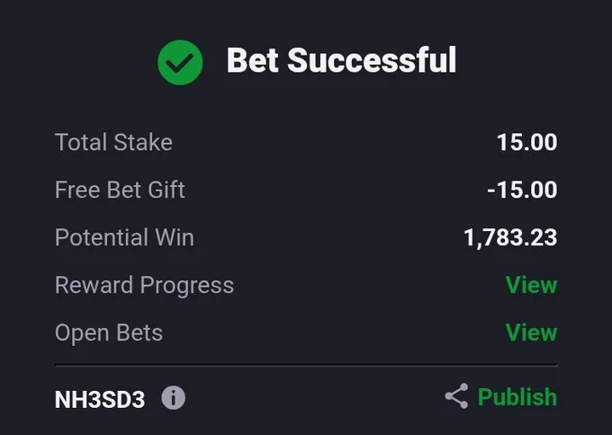Publish this bet slip
Image resolution: width=612 pixels, height=435 pixels.
point(517,396)
